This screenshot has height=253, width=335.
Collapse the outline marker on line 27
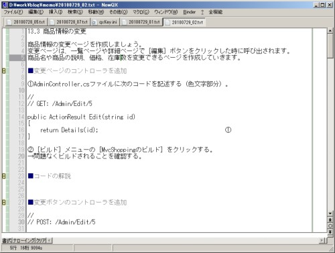[4, 203]
